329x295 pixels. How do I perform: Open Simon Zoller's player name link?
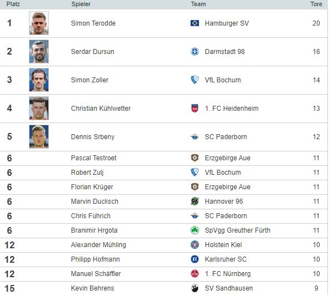point(89,80)
